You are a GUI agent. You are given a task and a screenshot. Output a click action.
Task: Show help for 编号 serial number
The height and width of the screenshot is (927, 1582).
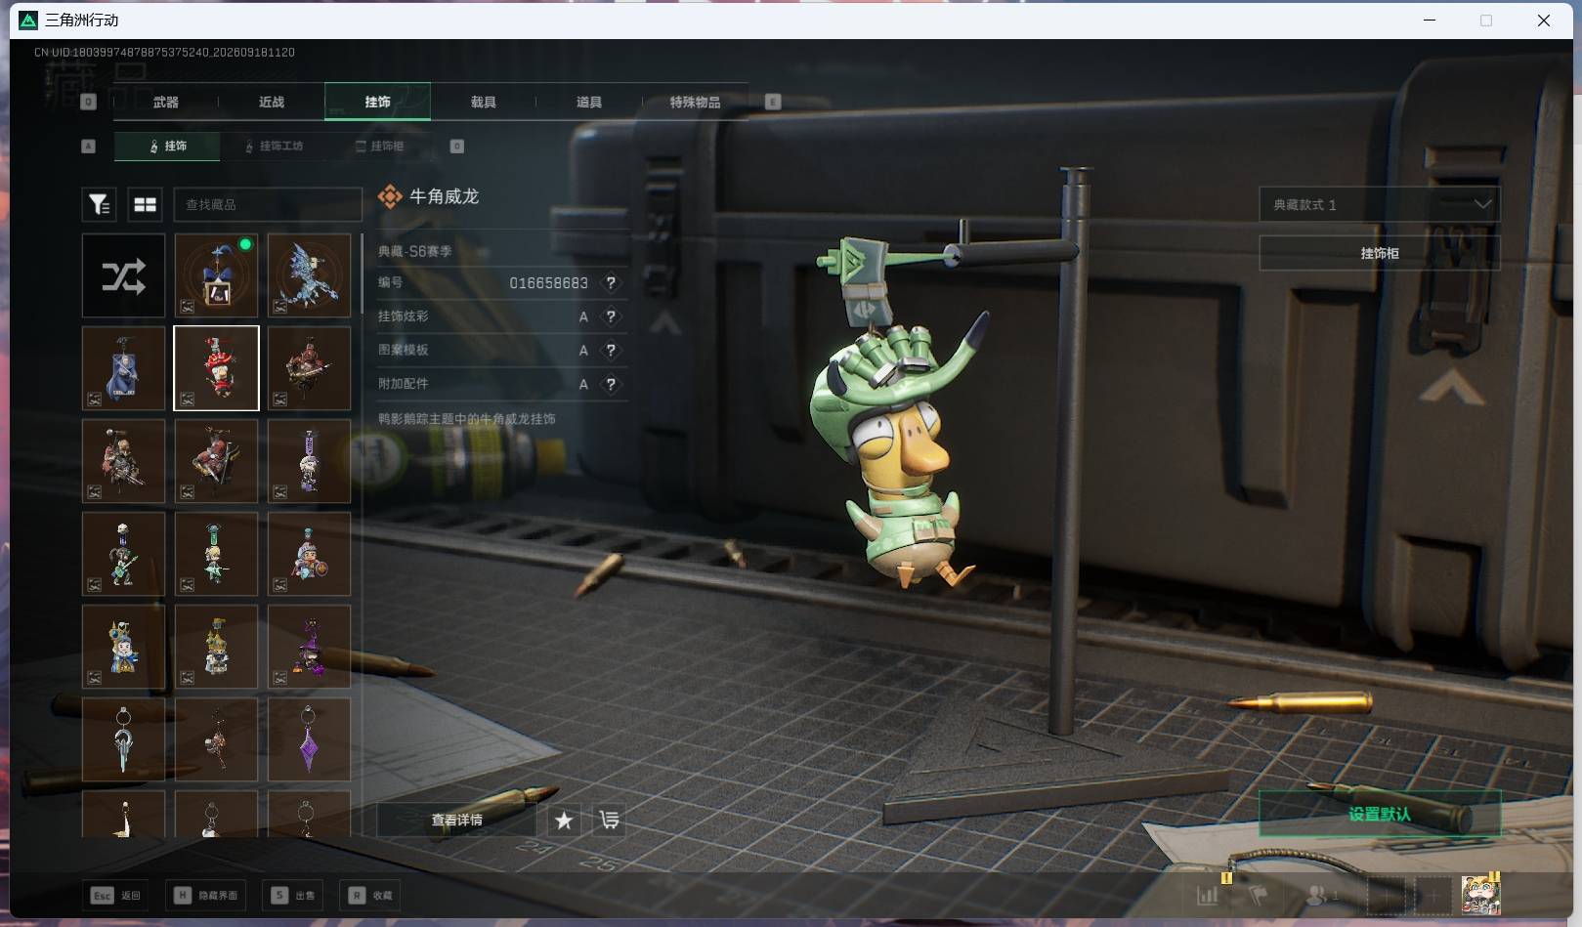pos(611,283)
